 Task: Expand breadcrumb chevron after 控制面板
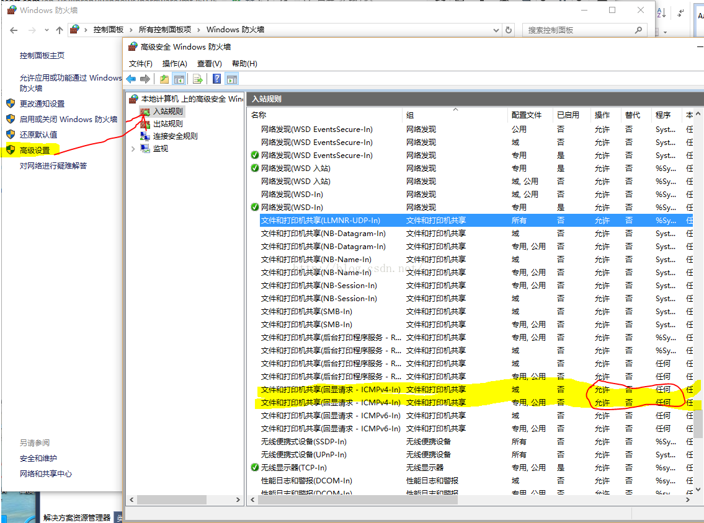click(131, 30)
